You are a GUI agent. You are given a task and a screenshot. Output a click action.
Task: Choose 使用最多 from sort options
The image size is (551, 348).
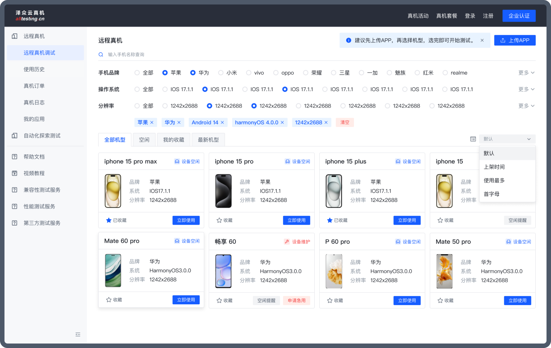(x=494, y=180)
